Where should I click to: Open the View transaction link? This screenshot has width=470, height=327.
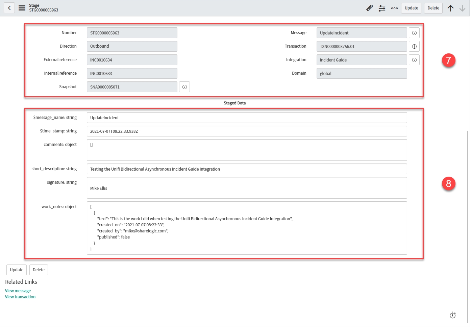tap(20, 297)
